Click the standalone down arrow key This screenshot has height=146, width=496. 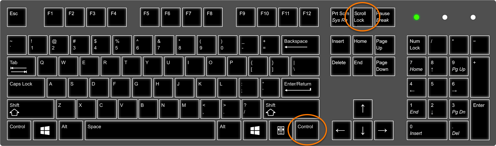point(363,130)
